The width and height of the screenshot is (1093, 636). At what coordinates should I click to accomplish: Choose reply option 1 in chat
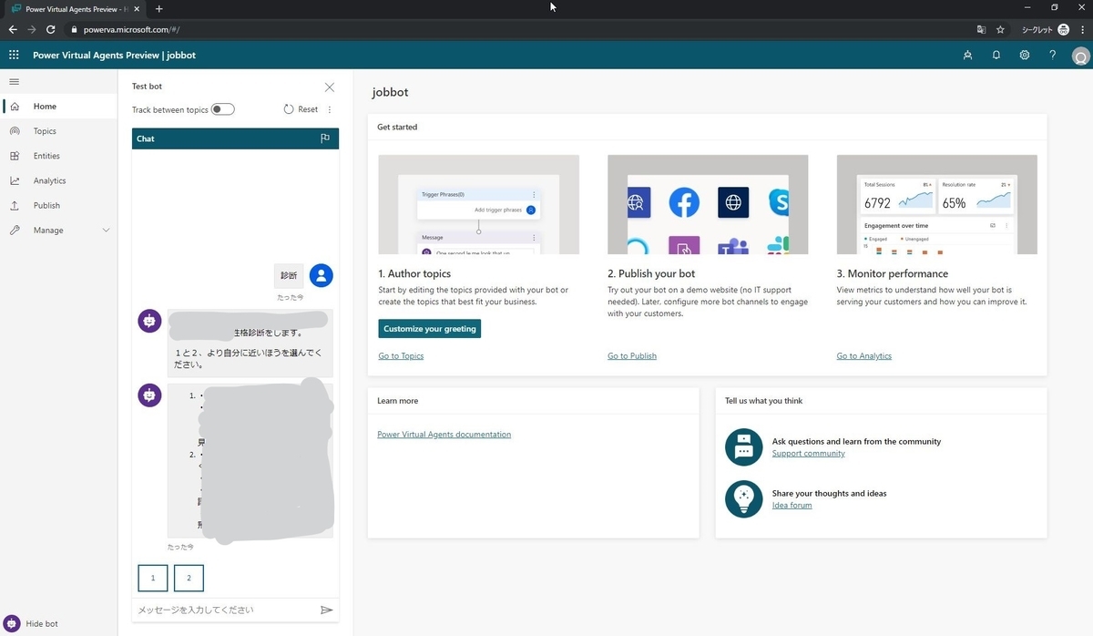pos(153,578)
